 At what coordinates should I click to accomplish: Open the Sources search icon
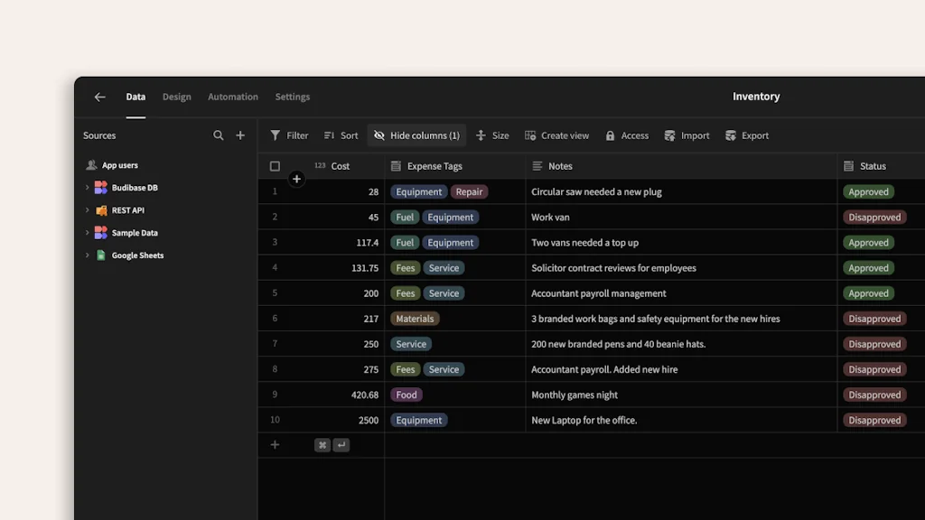[x=219, y=135]
